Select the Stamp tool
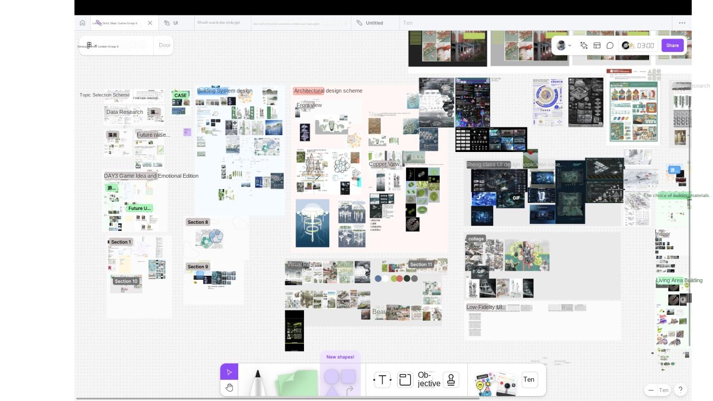Screen dimensions: 713x401 451,380
